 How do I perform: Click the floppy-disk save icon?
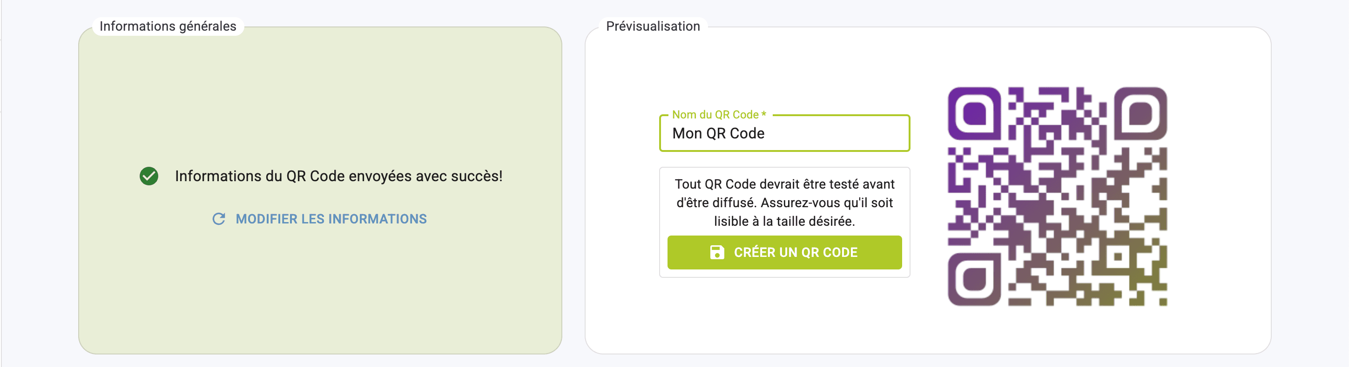coord(717,253)
